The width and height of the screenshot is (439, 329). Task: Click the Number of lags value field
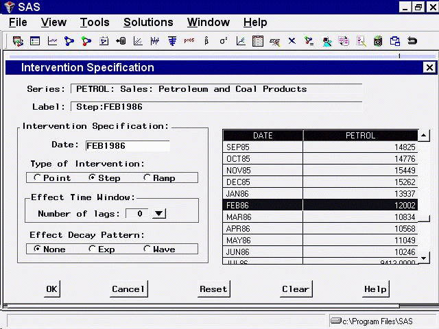click(137, 213)
